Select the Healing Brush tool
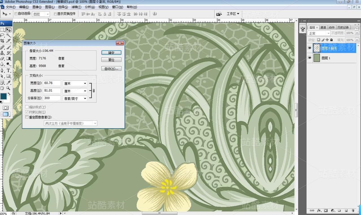361x215 pixels. click(x=2, y=47)
